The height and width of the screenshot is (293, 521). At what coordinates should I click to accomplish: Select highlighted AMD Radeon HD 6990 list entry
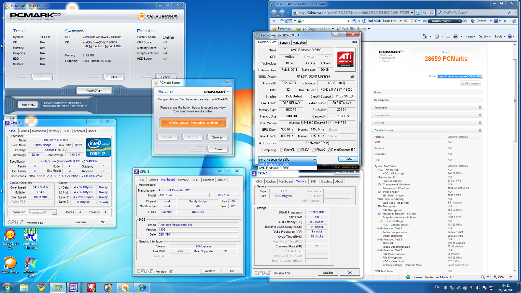pos(288,164)
